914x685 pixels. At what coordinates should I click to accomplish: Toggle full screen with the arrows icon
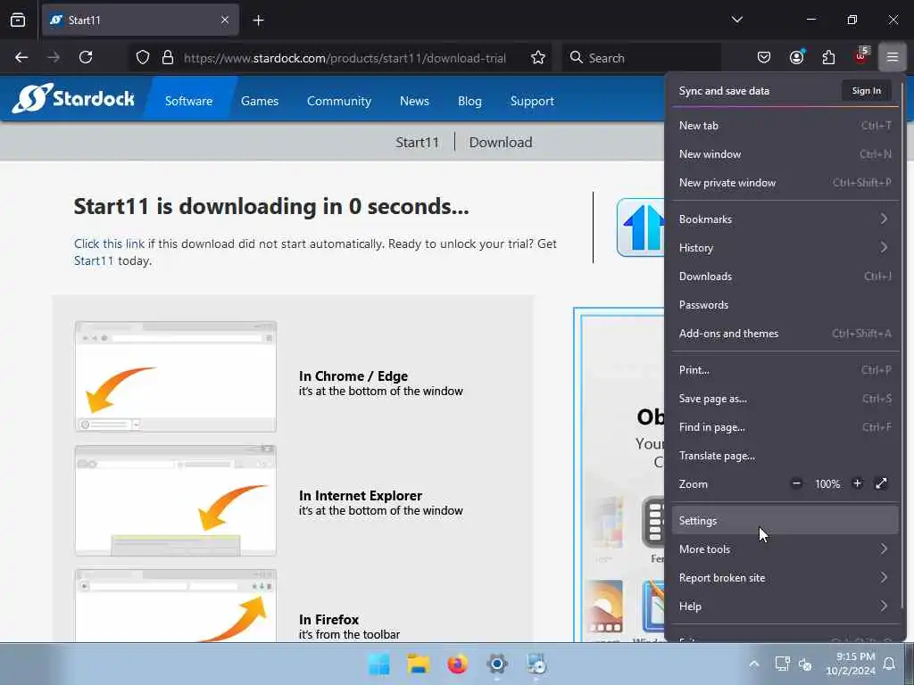(881, 483)
